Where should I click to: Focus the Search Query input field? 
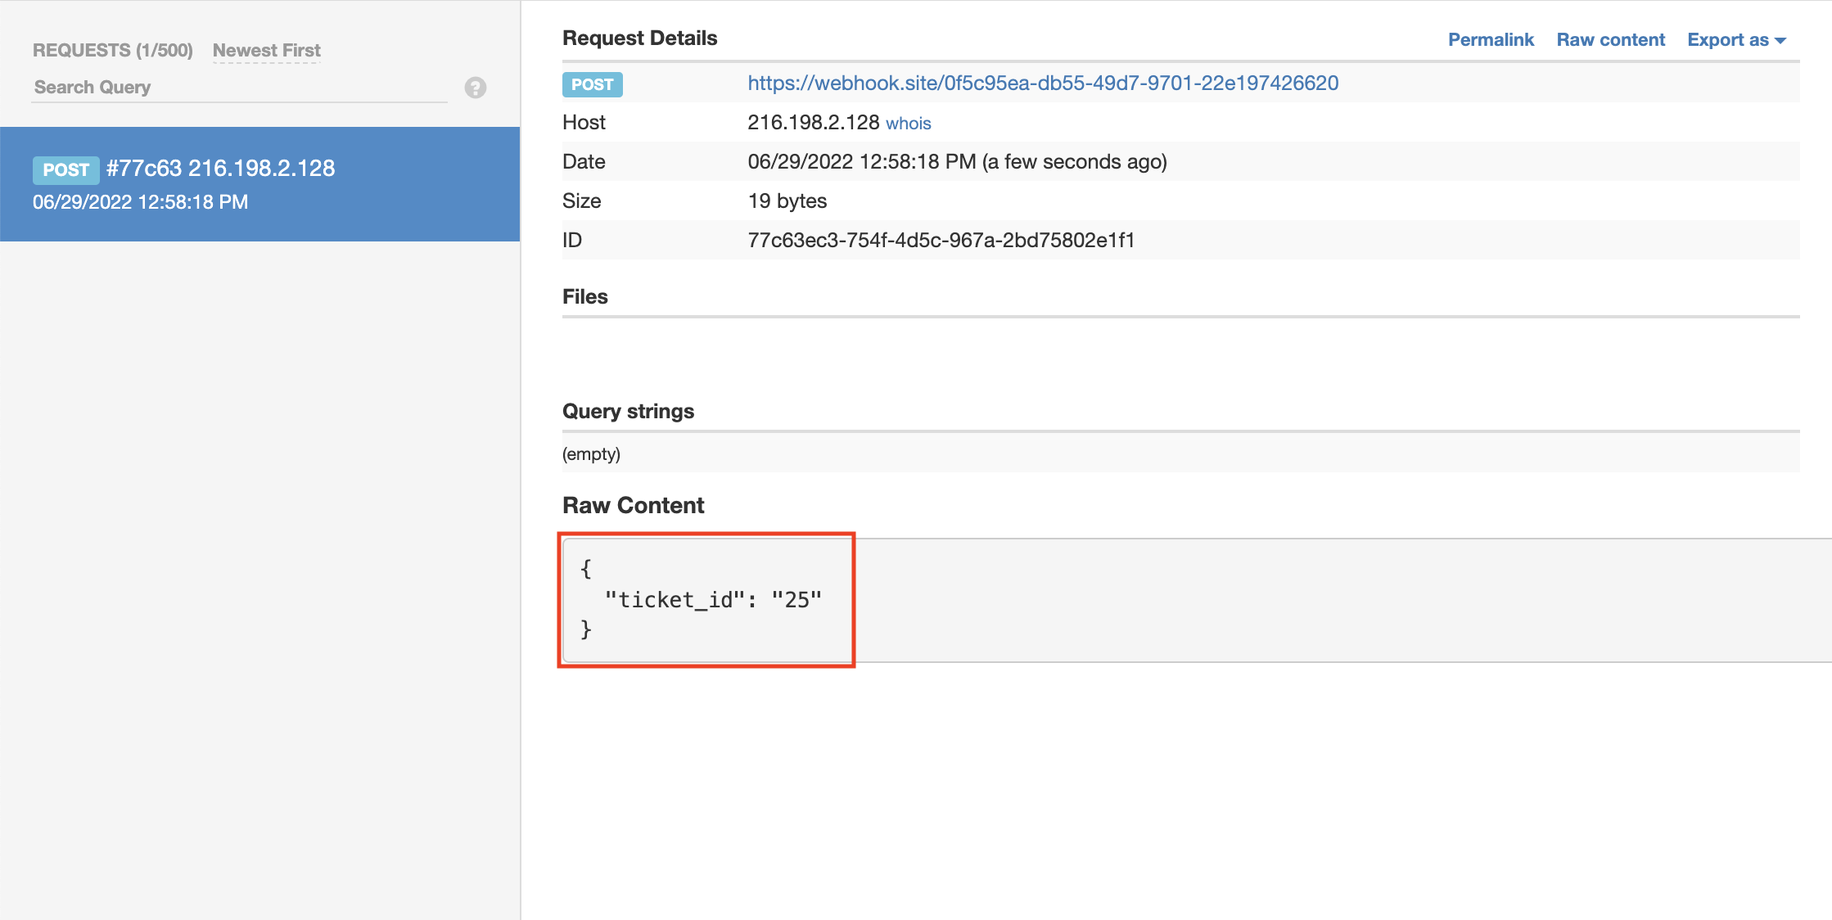[x=237, y=88]
